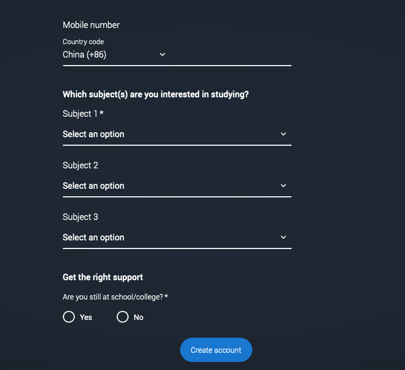Click the "Subject 3" field label
The image size is (405, 370).
(81, 217)
